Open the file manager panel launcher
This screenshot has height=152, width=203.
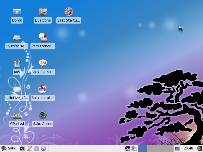(37, 148)
